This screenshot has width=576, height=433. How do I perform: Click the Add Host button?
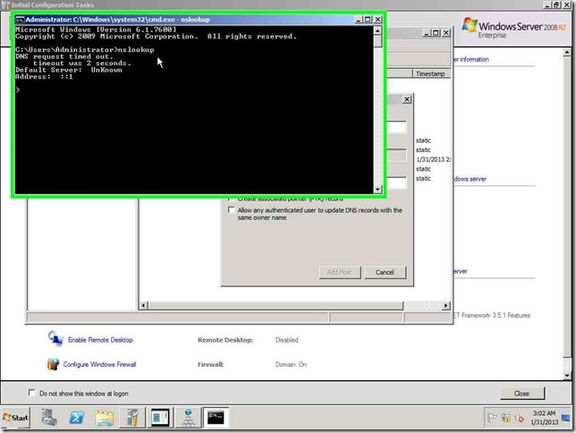pos(340,272)
